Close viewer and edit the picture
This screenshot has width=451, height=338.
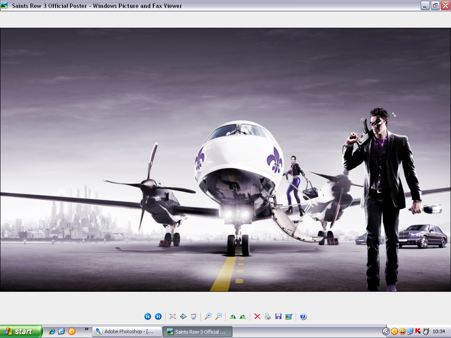[289, 316]
